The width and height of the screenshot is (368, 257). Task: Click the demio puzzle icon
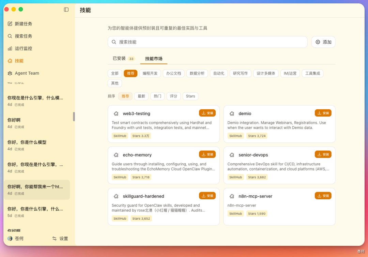[232, 113]
